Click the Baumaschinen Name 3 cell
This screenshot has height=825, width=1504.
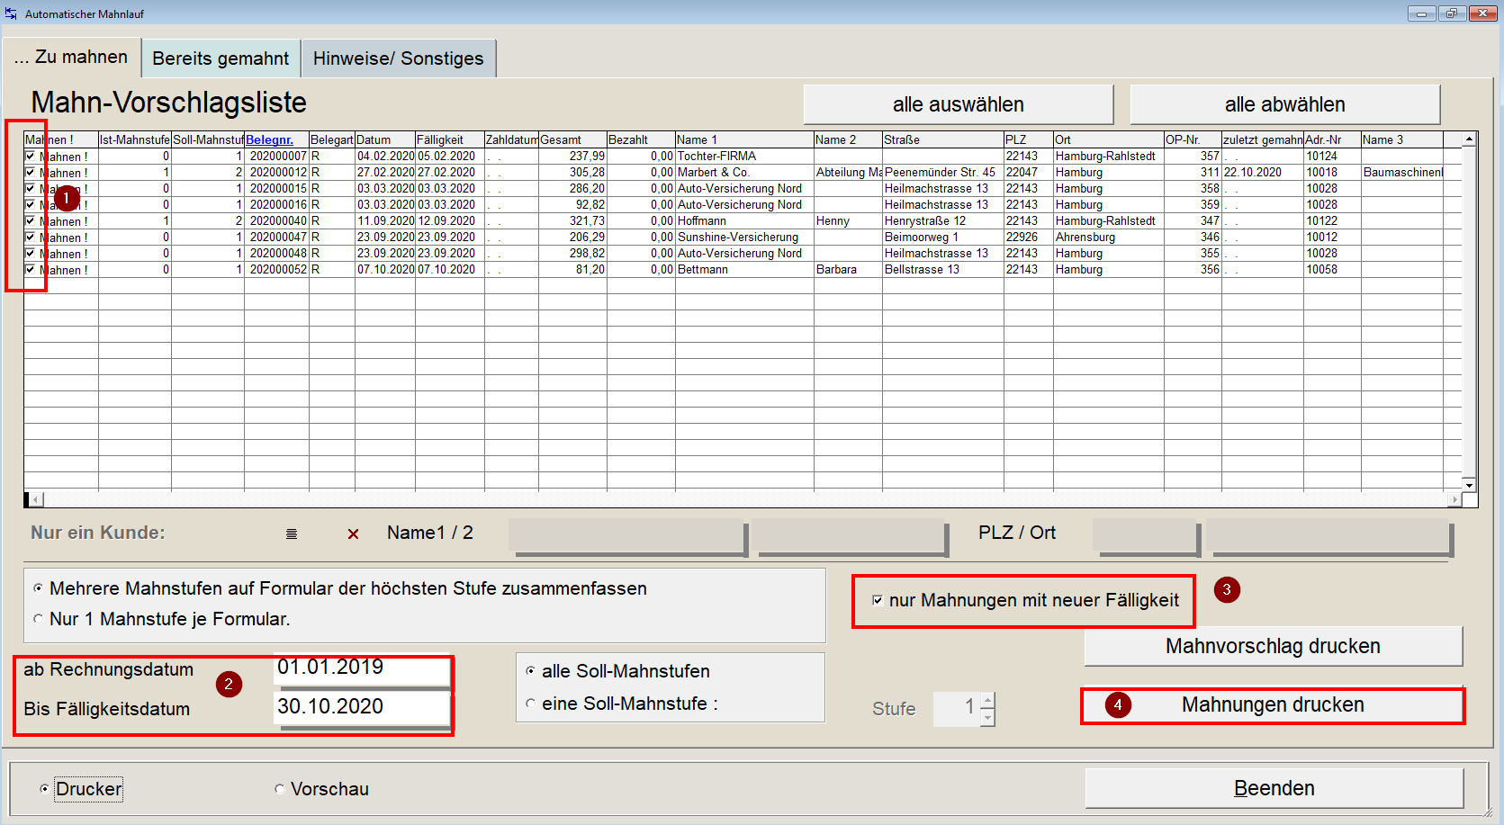tap(1402, 173)
